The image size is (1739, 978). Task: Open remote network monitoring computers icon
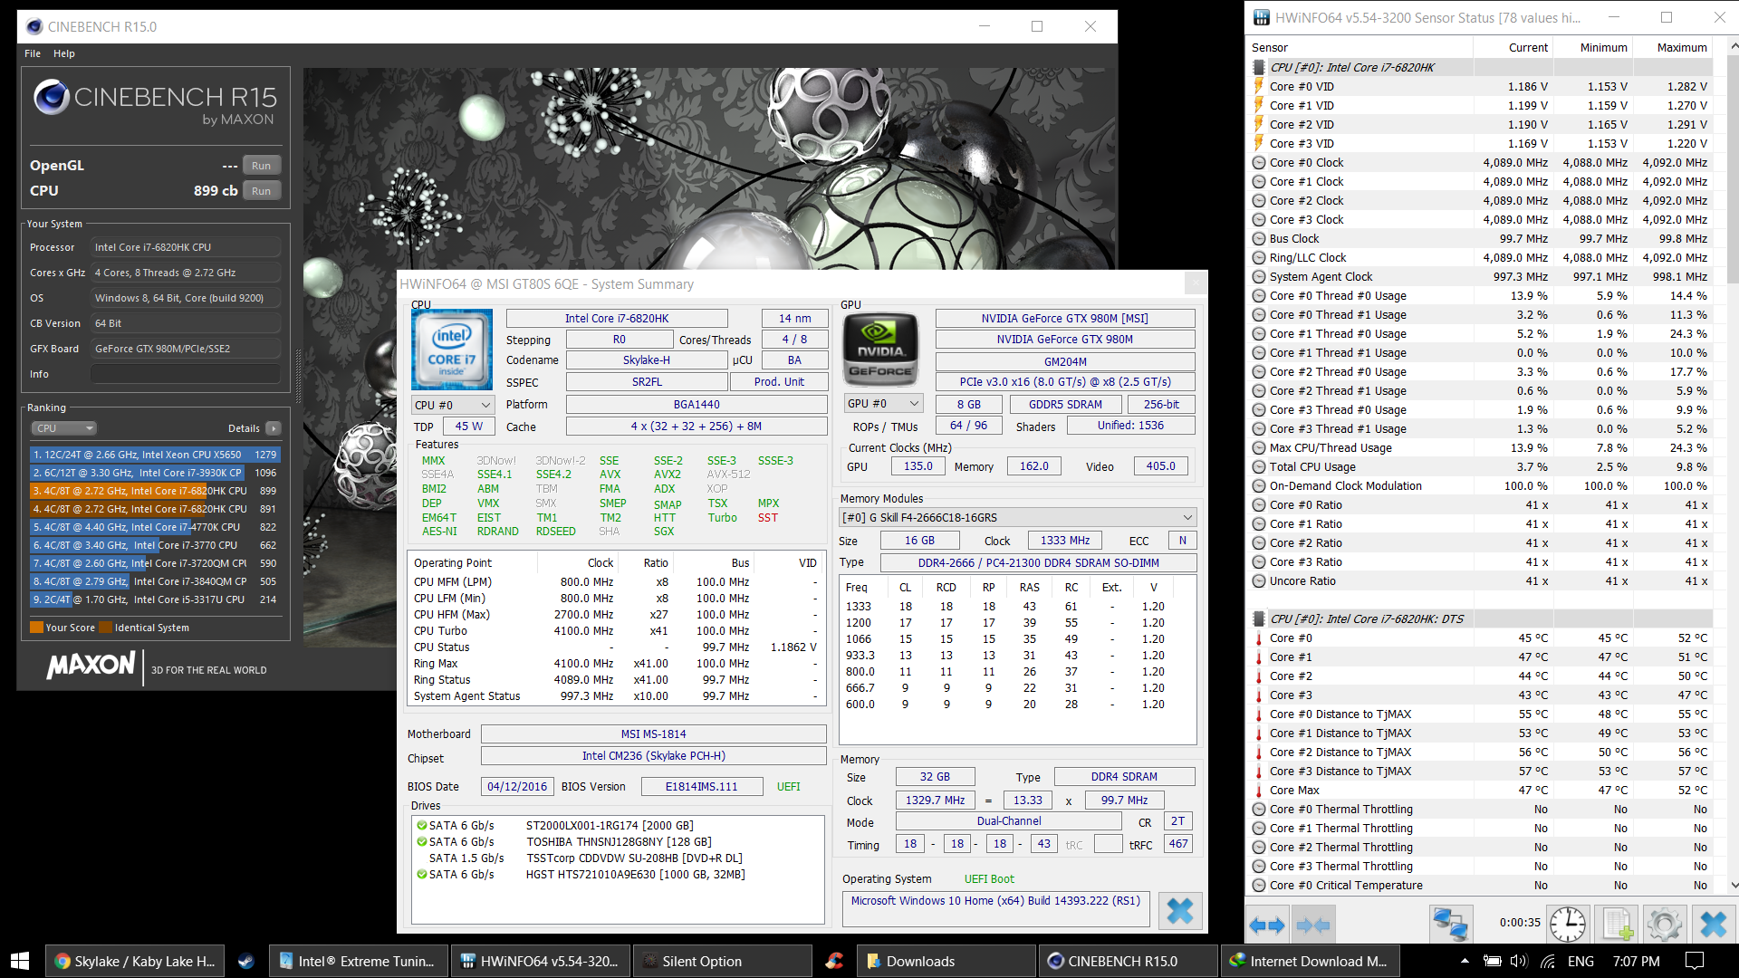[1449, 925]
